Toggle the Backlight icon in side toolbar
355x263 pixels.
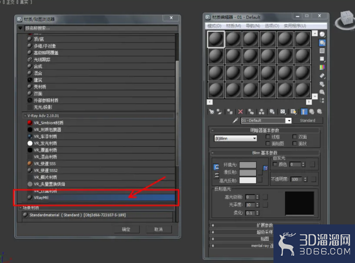tap(322, 42)
